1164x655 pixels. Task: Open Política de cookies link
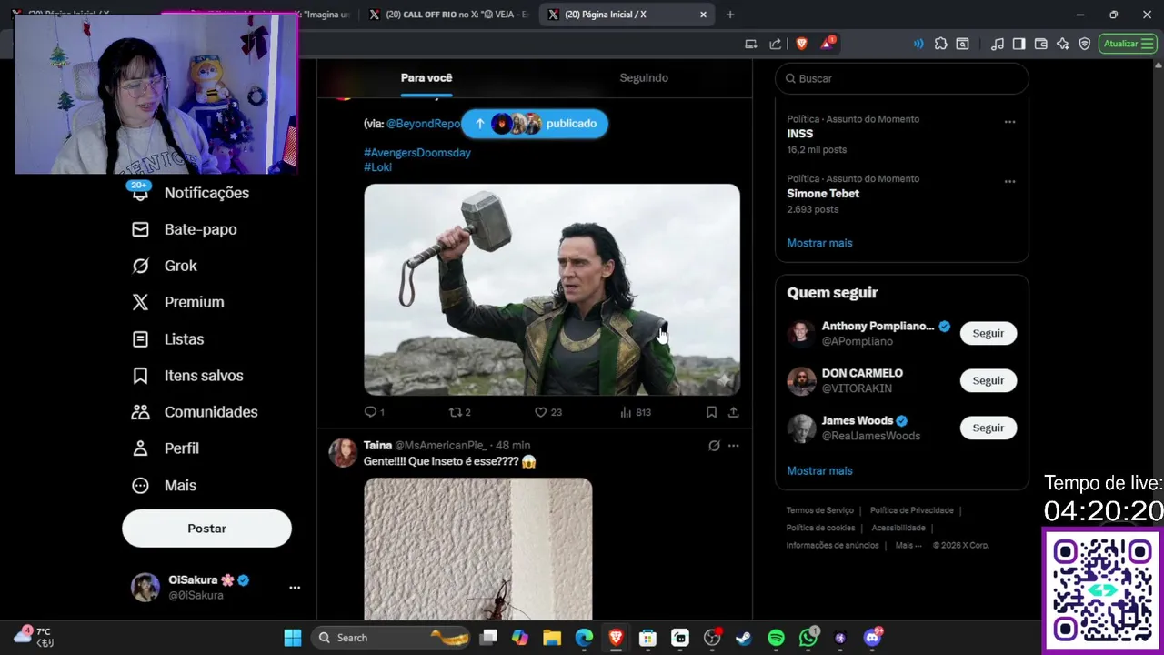tap(821, 528)
